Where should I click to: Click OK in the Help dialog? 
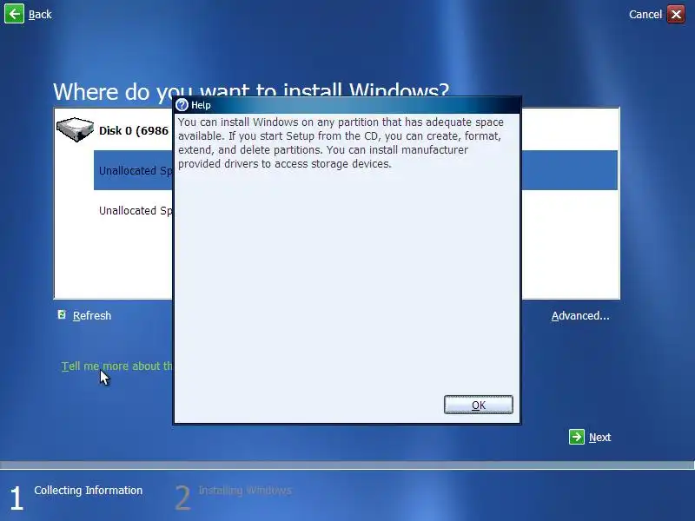pos(479,405)
